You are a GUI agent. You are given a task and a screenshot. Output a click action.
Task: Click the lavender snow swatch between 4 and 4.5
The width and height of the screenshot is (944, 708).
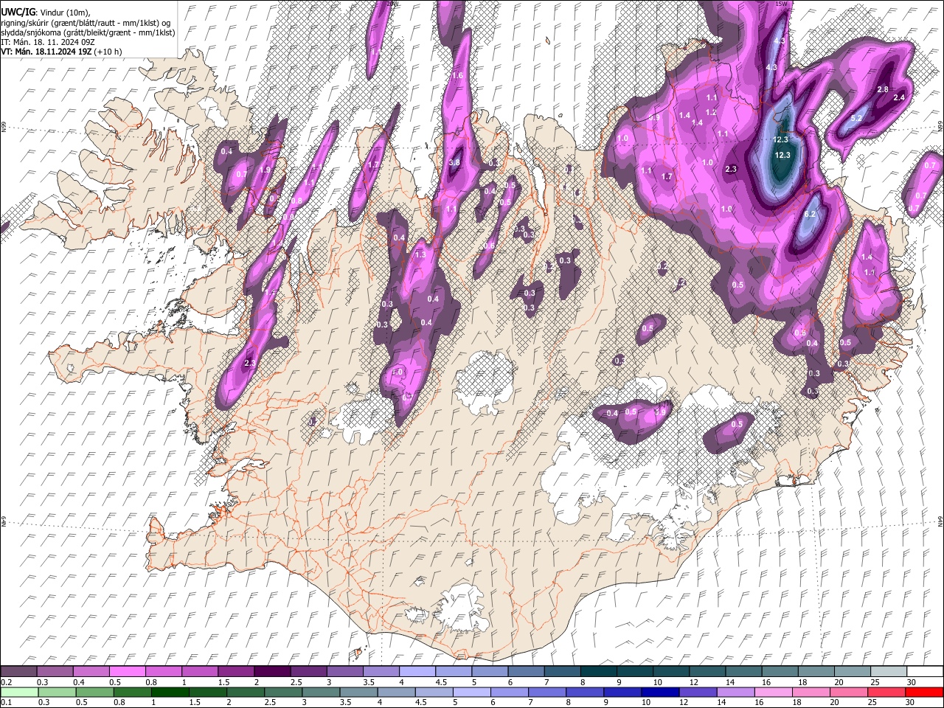pyautogui.click(x=416, y=672)
